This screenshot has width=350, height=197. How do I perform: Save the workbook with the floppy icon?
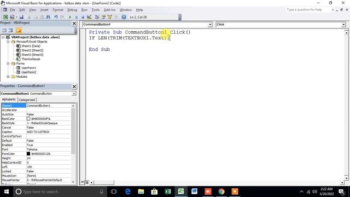coord(21,17)
